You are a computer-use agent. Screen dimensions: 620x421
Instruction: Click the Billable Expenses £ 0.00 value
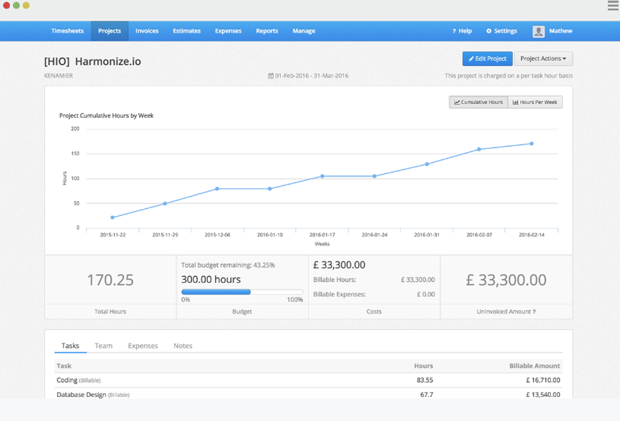coord(426,294)
